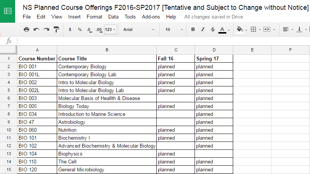The width and height of the screenshot is (310, 174).
Task: Open the Edit menu
Action: tap(41, 17)
